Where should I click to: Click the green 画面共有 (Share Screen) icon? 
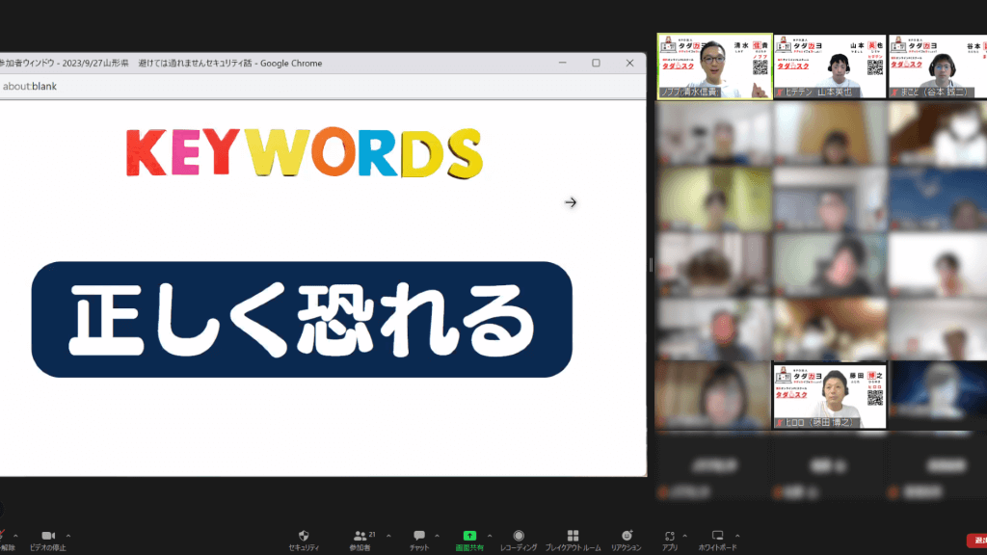469,536
